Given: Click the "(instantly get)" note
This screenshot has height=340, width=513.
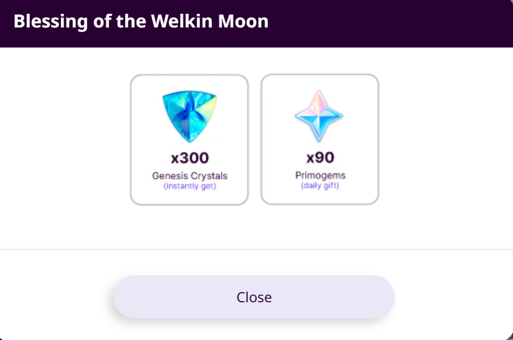Looking at the screenshot, I should [x=189, y=186].
